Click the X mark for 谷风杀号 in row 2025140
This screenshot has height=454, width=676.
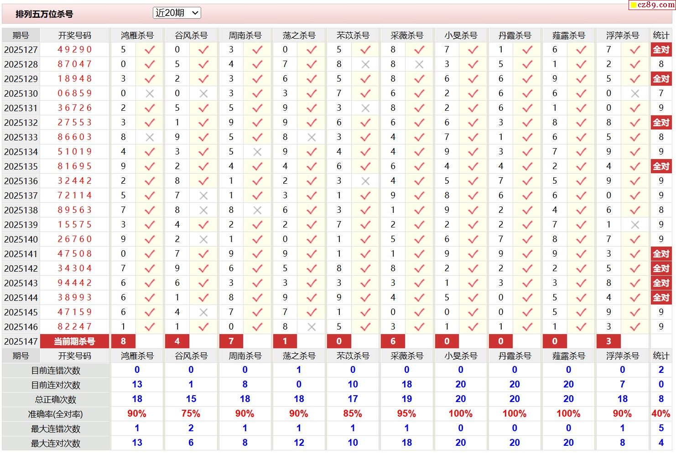click(203, 239)
